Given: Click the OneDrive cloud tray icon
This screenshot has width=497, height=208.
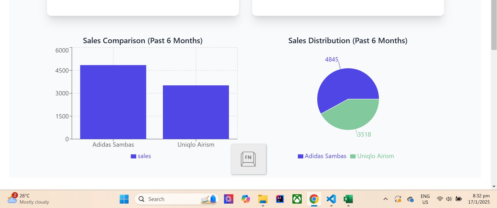Looking at the screenshot, I should coord(410,199).
